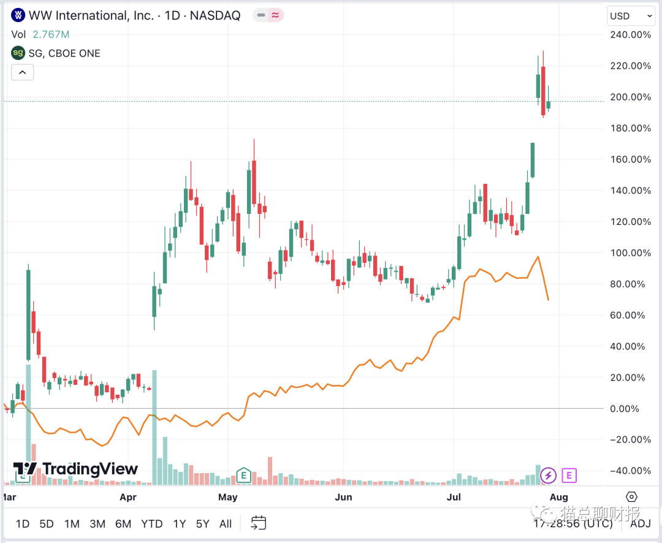
Task: Click the 200.00% price scale label
Action: (x=630, y=97)
